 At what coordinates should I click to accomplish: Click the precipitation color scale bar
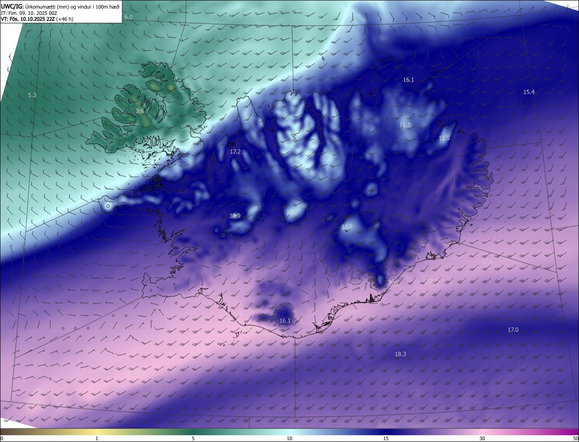pos(289,432)
